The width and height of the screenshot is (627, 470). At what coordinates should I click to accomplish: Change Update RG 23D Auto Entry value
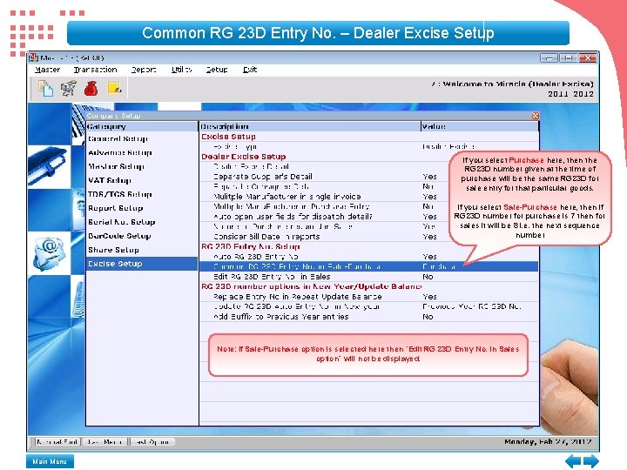tap(472, 306)
